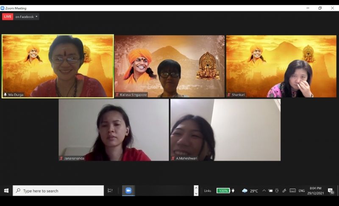Screen dimensions: 339x206
Task: Click the link-shaped tray icon
Action: (x=284, y=191)
